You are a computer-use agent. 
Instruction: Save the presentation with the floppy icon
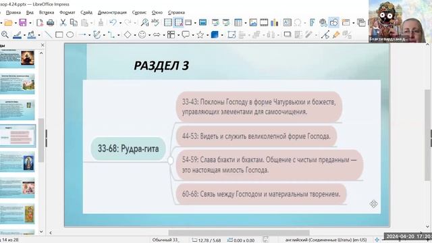click(23, 22)
